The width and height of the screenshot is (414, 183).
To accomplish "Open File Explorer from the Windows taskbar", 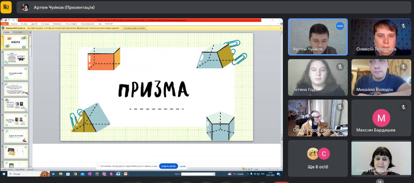I will tap(61, 174).
